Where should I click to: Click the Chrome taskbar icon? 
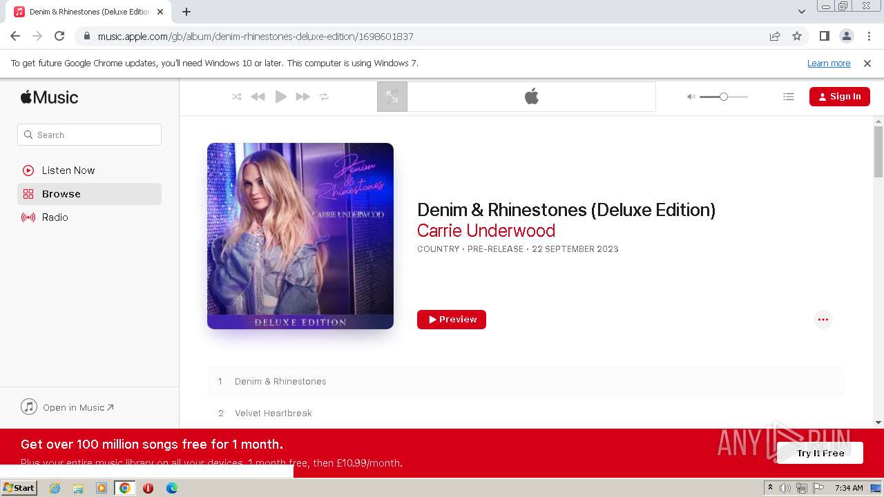[125, 488]
